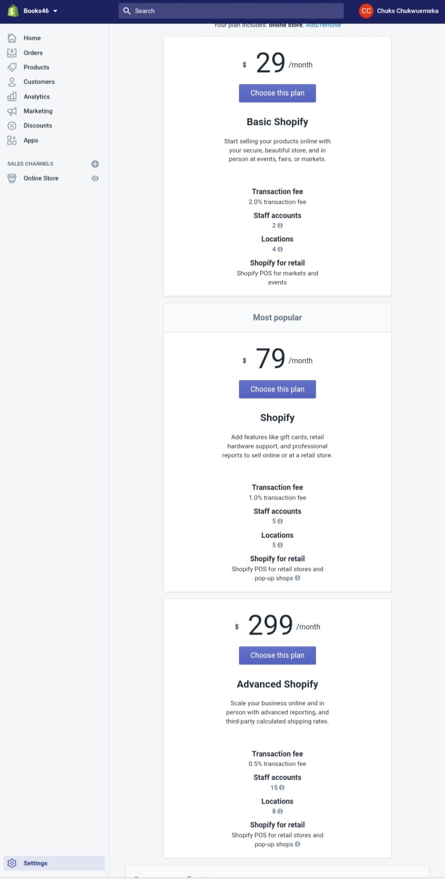Open Products from the sidebar
The height and width of the screenshot is (880, 445).
click(x=12, y=67)
